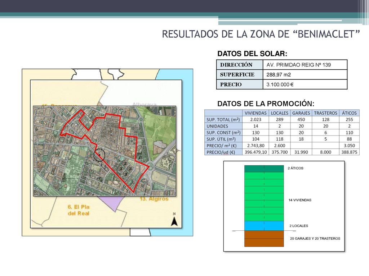The width and height of the screenshot is (369, 276).
Task: Click the "2 LOCALES" diagram label
Action: tap(299, 226)
